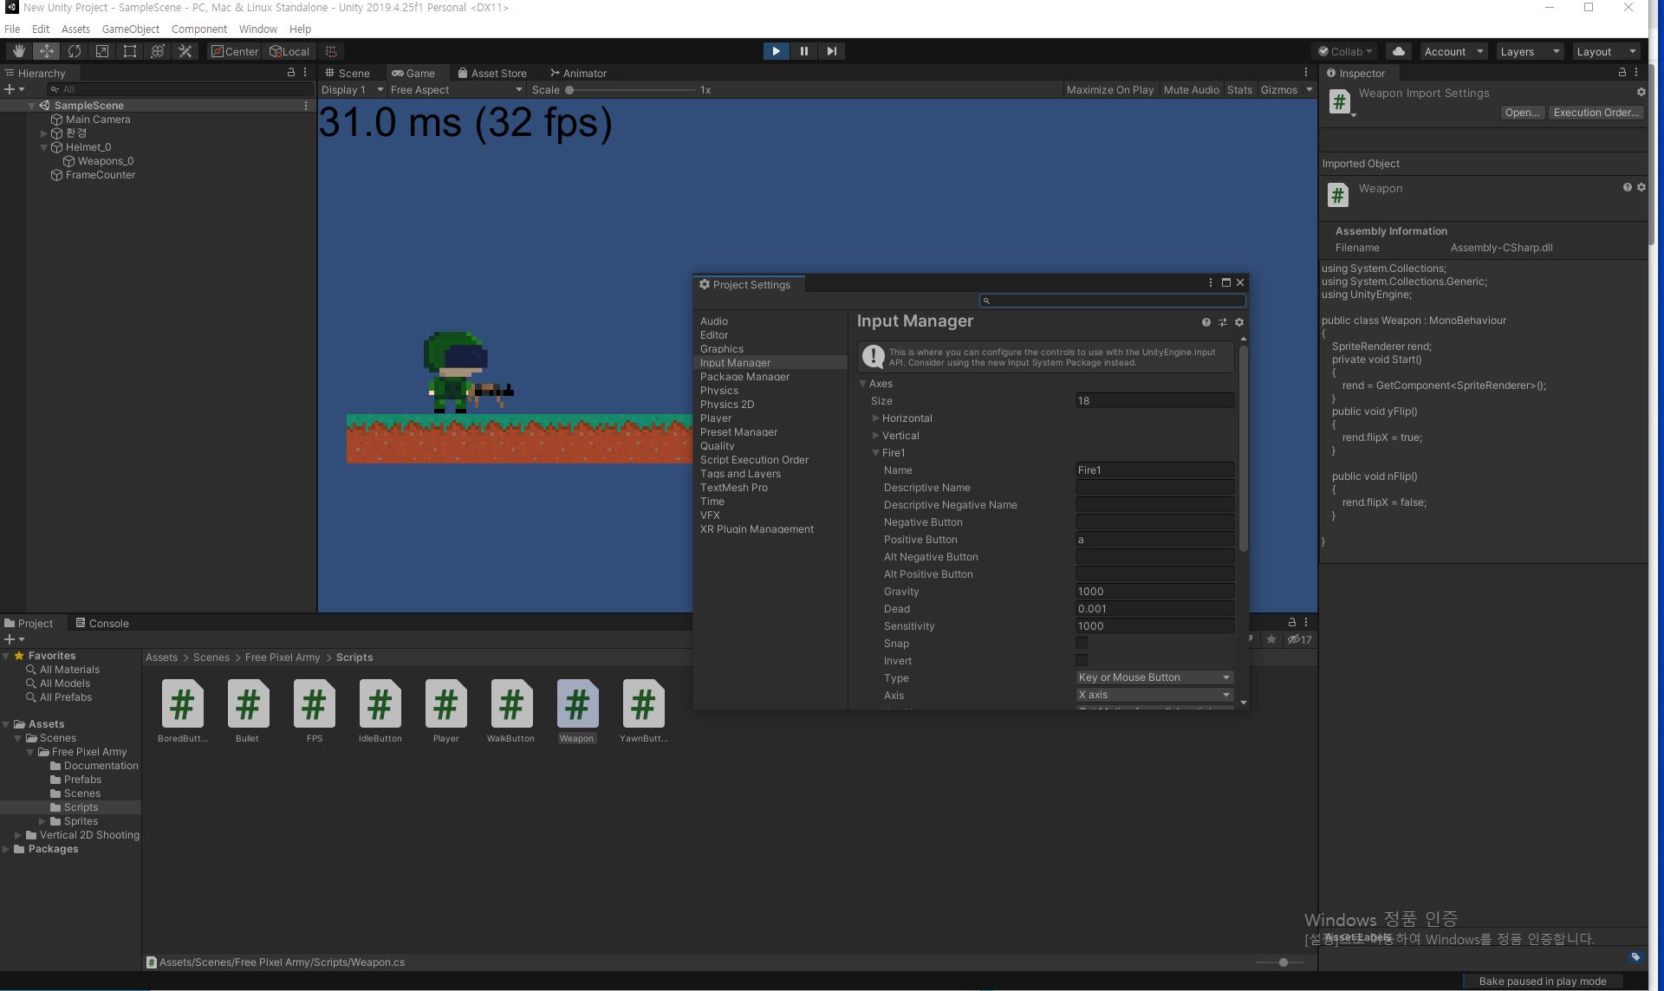Click the Step frame button
This screenshot has height=991, width=1664.
tap(831, 51)
